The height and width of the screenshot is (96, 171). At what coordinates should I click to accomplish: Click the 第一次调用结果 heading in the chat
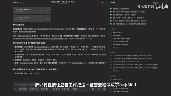tap(35, 69)
